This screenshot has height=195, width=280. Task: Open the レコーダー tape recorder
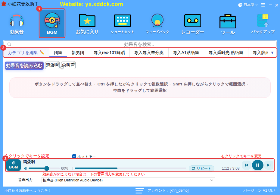[x=192, y=24]
